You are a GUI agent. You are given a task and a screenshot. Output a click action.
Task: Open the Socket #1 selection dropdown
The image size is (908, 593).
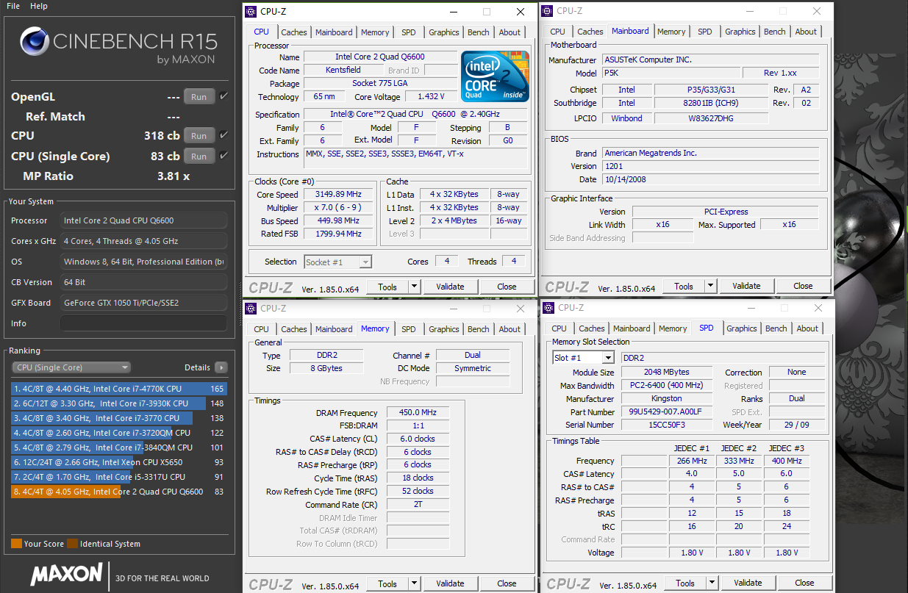click(338, 262)
